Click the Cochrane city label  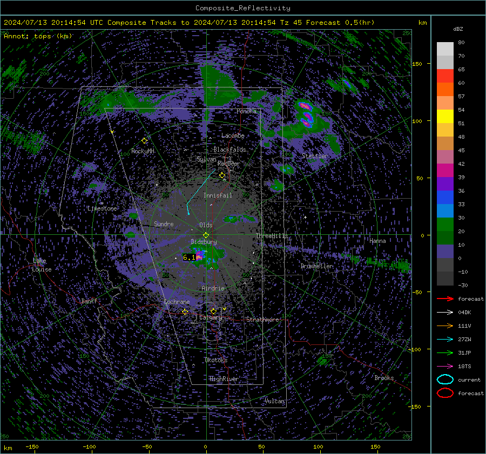[x=177, y=302]
